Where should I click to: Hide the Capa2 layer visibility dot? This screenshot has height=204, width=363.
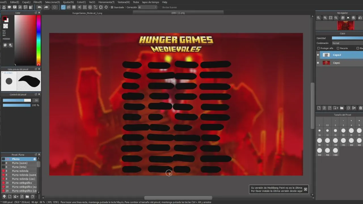pos(318,55)
